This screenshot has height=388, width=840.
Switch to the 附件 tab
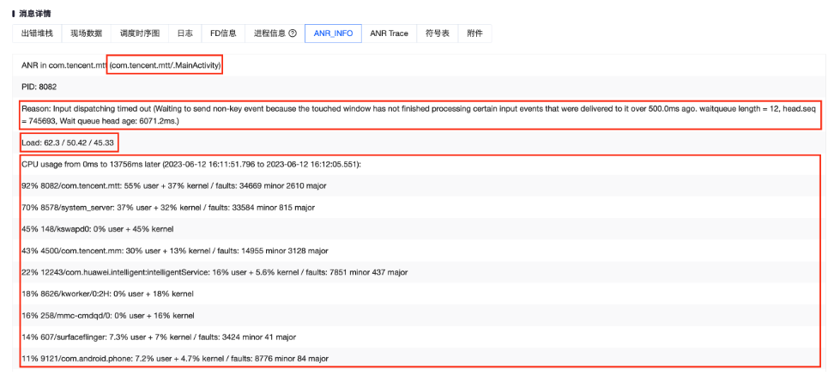click(x=474, y=33)
